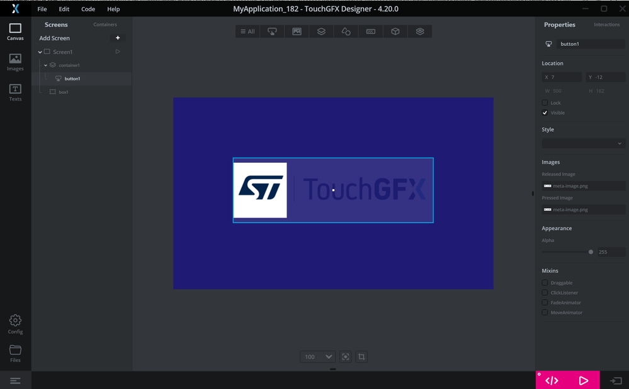
Task: Open the Texts section in sidebar
Action: click(x=15, y=92)
